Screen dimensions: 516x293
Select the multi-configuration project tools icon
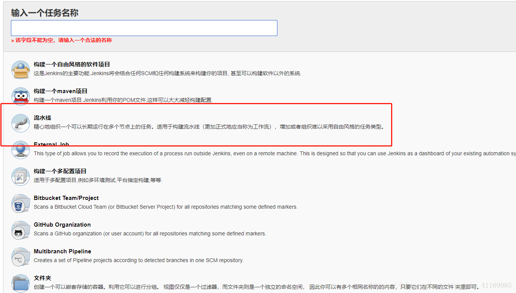pyautogui.click(x=20, y=177)
